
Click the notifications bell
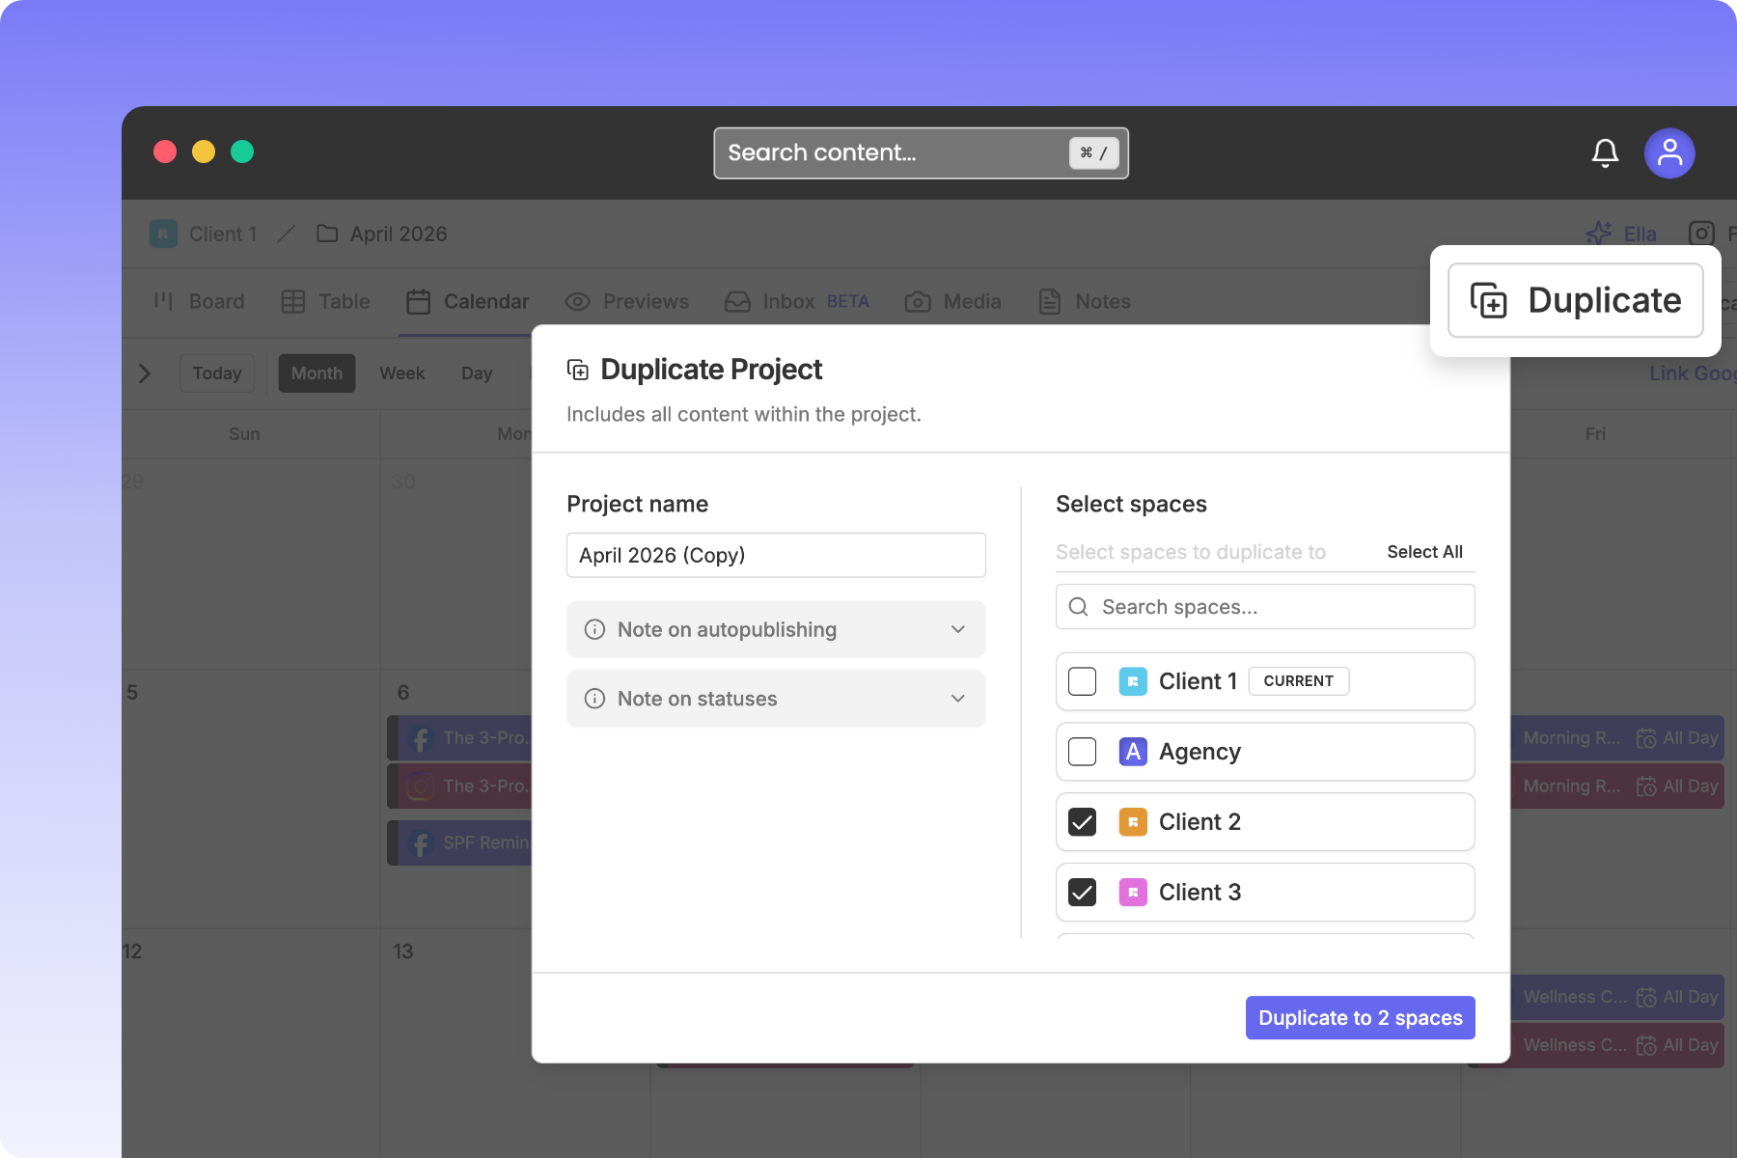click(1605, 152)
